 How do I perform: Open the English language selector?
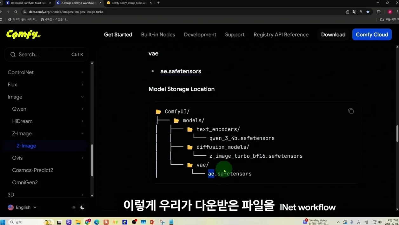click(x=22, y=207)
